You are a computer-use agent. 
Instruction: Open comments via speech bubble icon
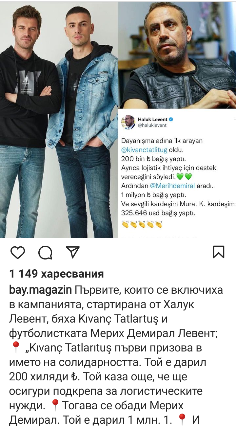coord(45,252)
